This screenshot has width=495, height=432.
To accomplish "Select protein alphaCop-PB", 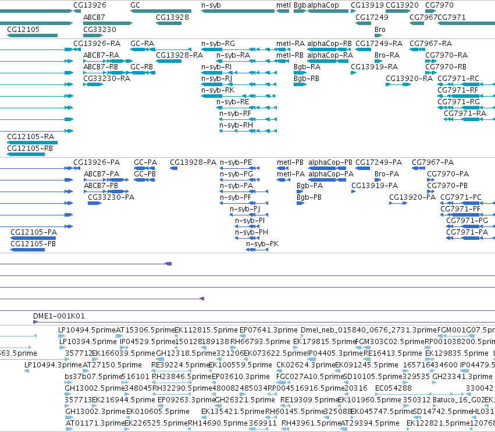I will (x=327, y=168).
